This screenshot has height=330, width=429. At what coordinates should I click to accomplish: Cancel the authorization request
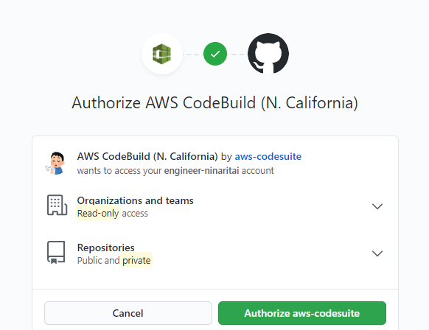128,313
